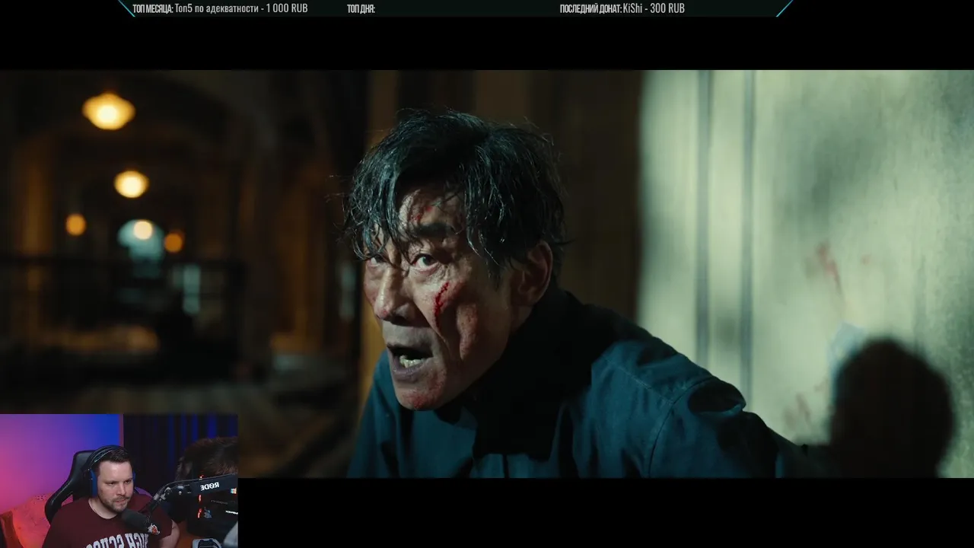974x548 pixels.
Task: Click the main movie video frame
Action: 487,274
